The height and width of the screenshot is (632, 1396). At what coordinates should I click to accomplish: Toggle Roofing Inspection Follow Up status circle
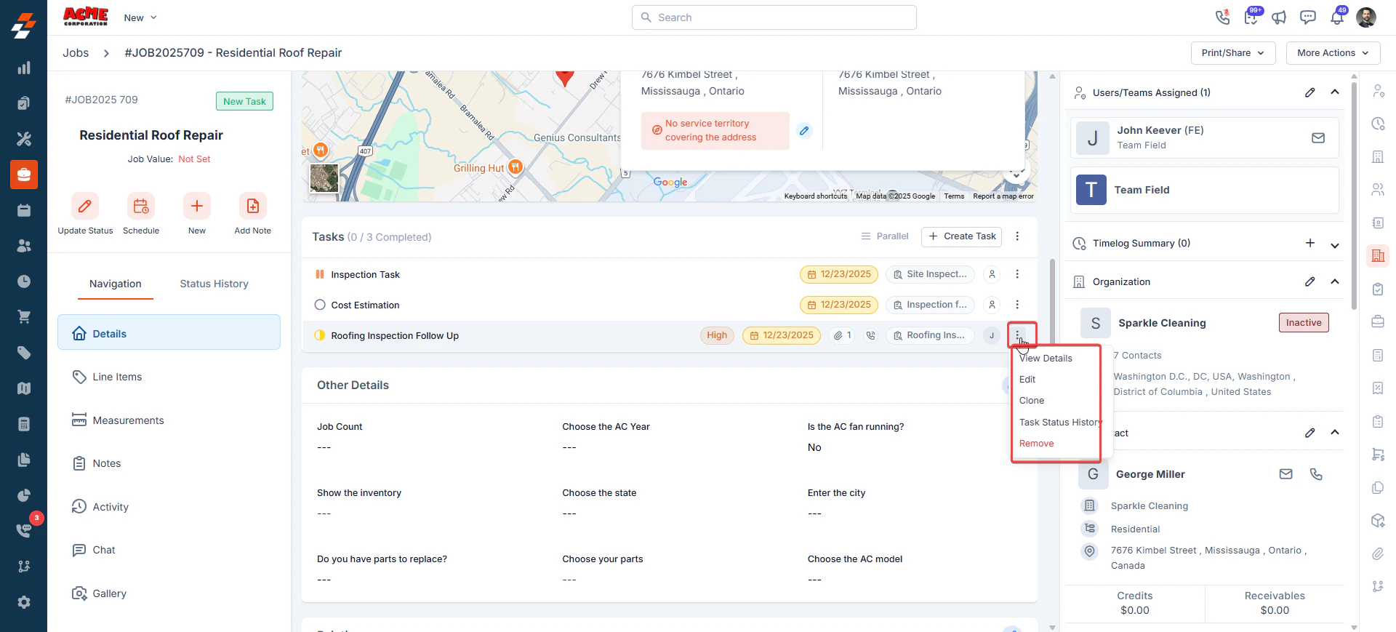(320, 335)
